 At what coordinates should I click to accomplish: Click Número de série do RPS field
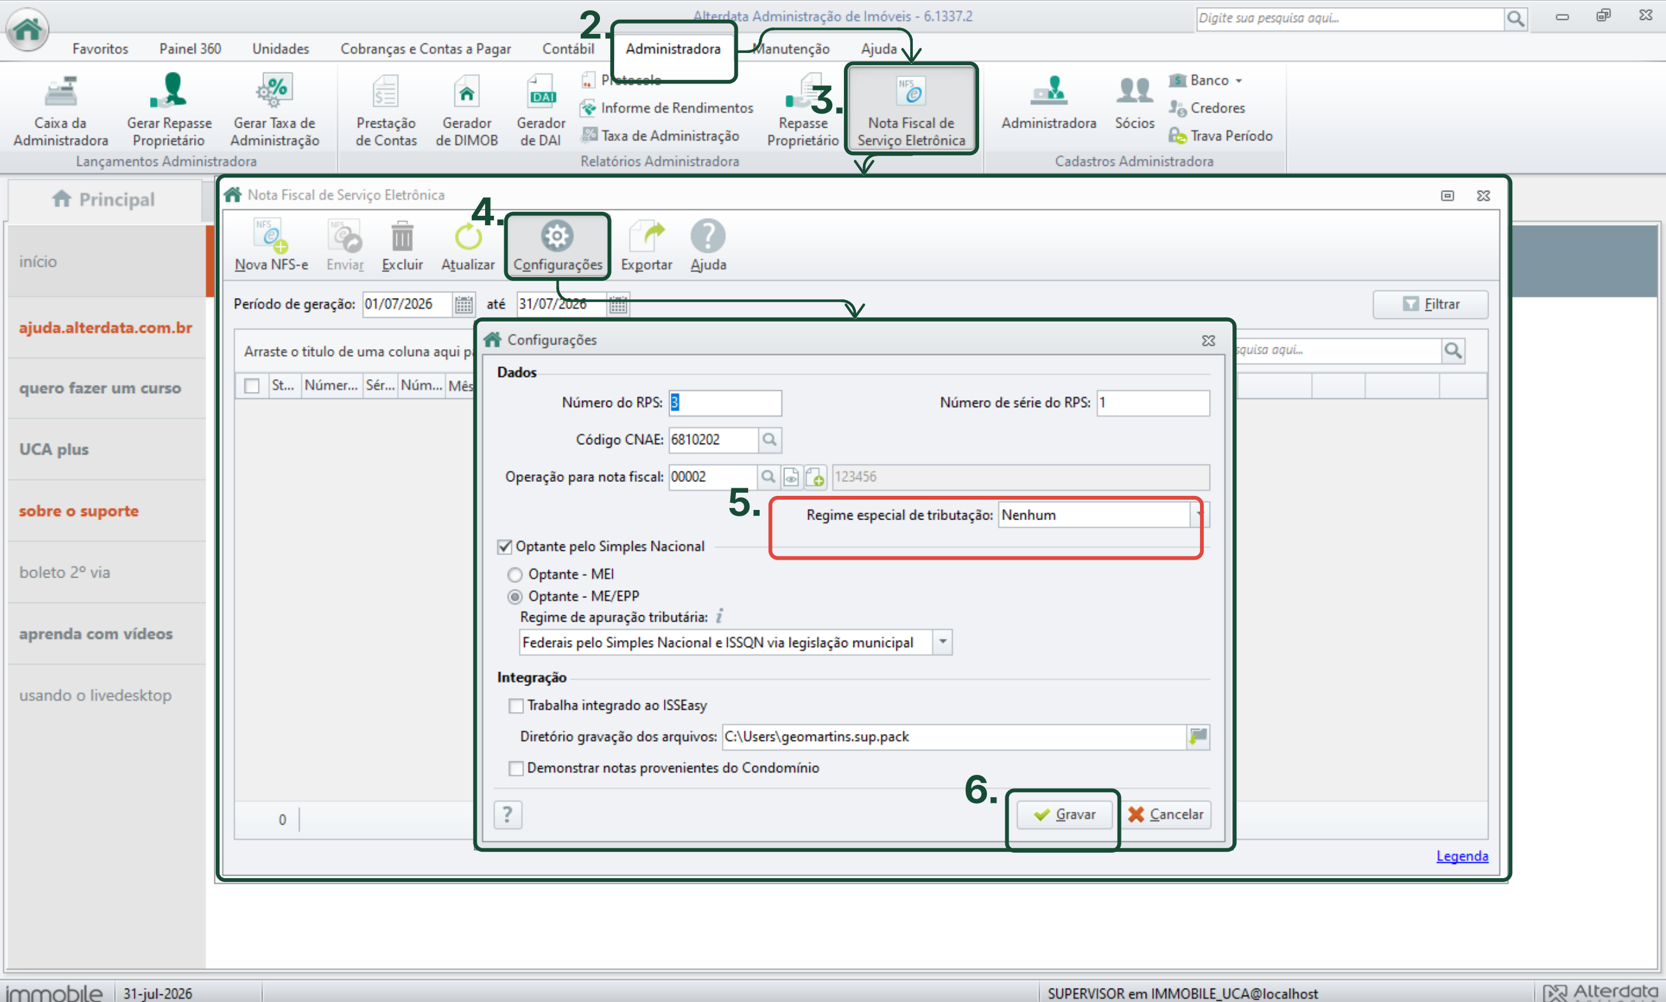click(x=1153, y=403)
